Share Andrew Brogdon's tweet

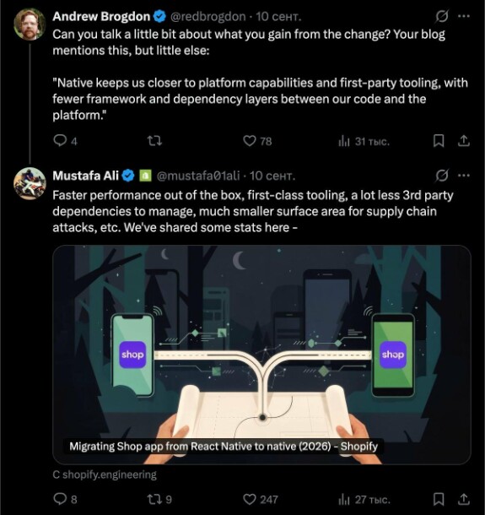(x=464, y=141)
